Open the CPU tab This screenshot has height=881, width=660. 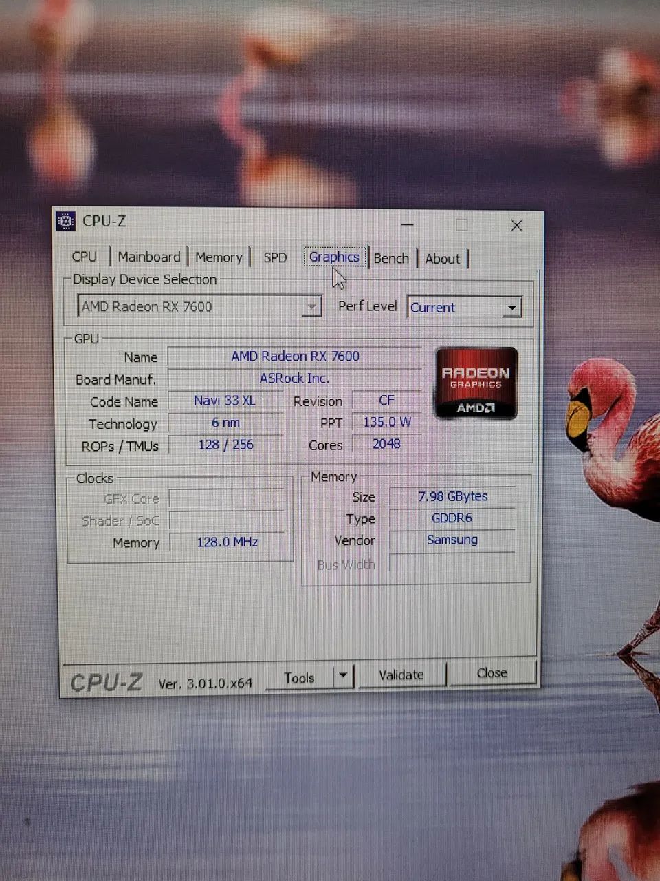tap(85, 257)
